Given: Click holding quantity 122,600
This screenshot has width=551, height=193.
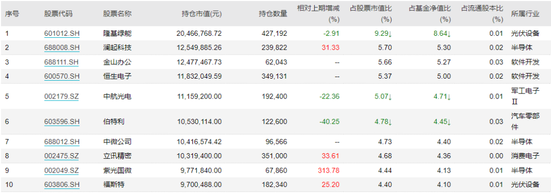Looking at the screenshot, I should pyautogui.click(x=275, y=122).
